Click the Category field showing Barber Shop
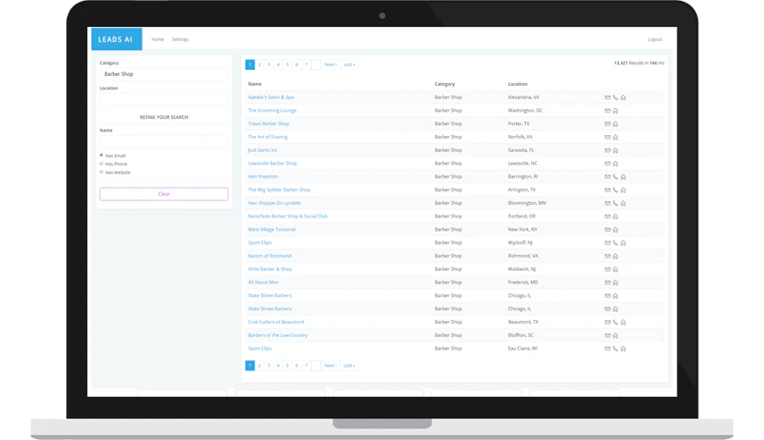The width and height of the screenshot is (764, 440). tap(164, 74)
